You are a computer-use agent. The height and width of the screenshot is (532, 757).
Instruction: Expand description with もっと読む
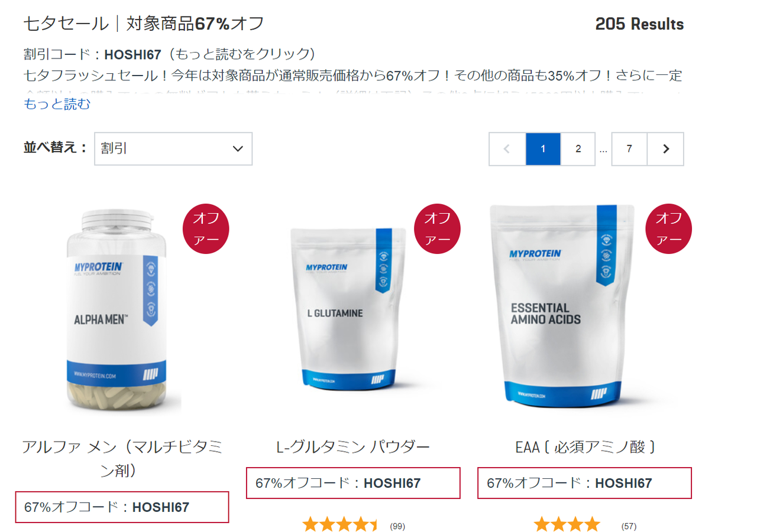point(57,105)
